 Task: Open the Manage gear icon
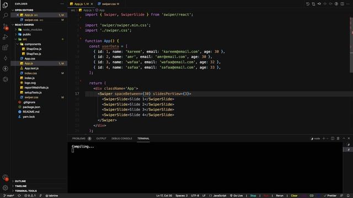click(5, 188)
